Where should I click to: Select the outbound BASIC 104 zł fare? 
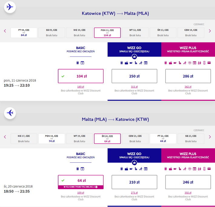coord(81,76)
